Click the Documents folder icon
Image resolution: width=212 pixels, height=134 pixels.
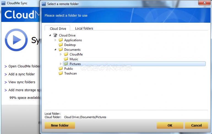(x=61, y=49)
